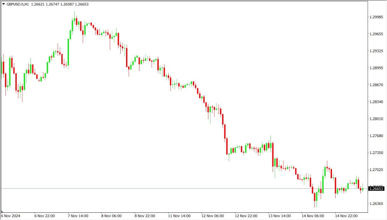Screen dimensions: 387x220
Task: Click the GBPUSD.h,H1 chart title
Action: click(x=18, y=4)
